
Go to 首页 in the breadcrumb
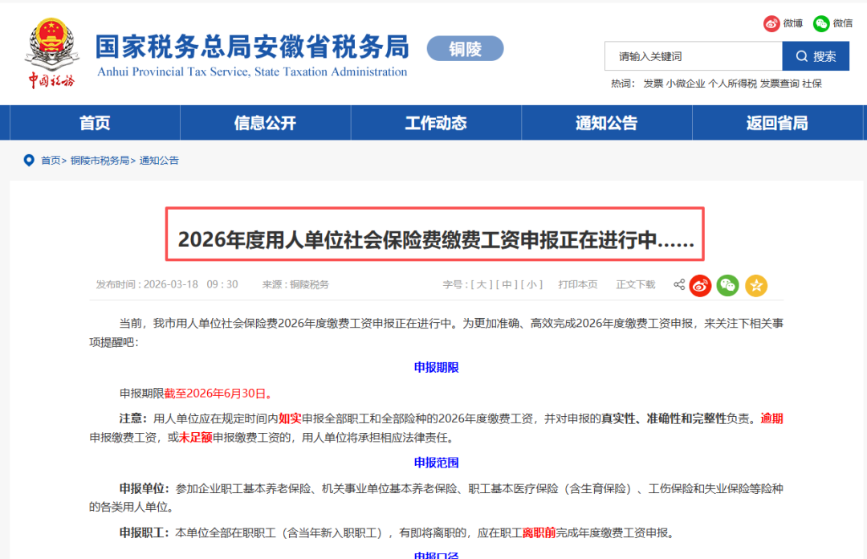click(x=51, y=161)
